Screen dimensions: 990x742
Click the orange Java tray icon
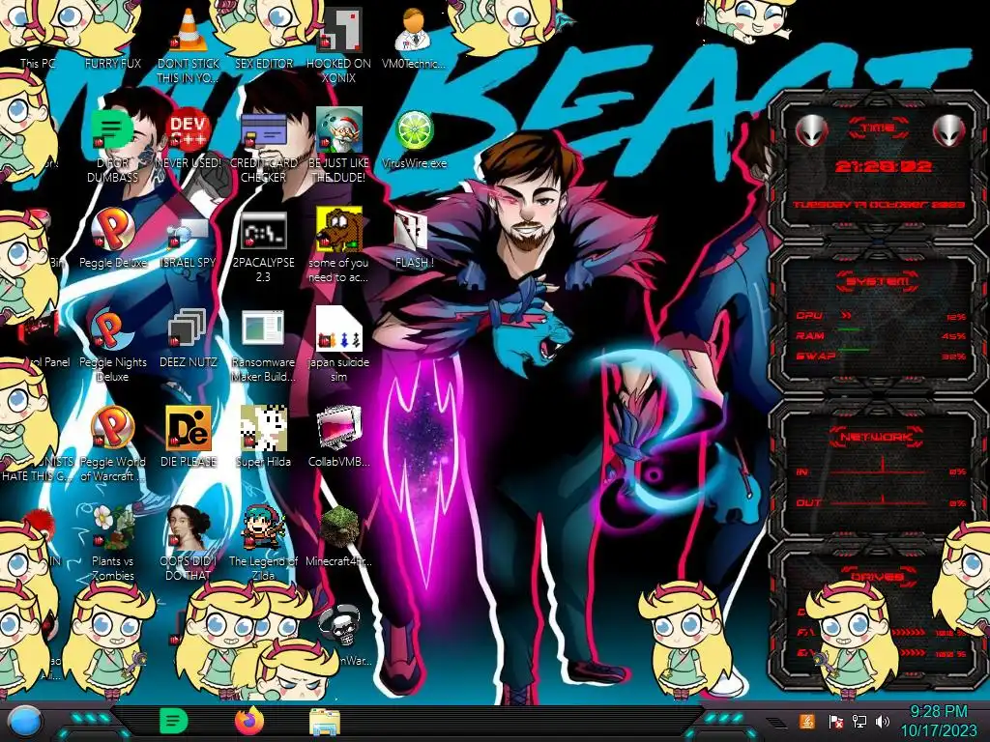point(807,721)
